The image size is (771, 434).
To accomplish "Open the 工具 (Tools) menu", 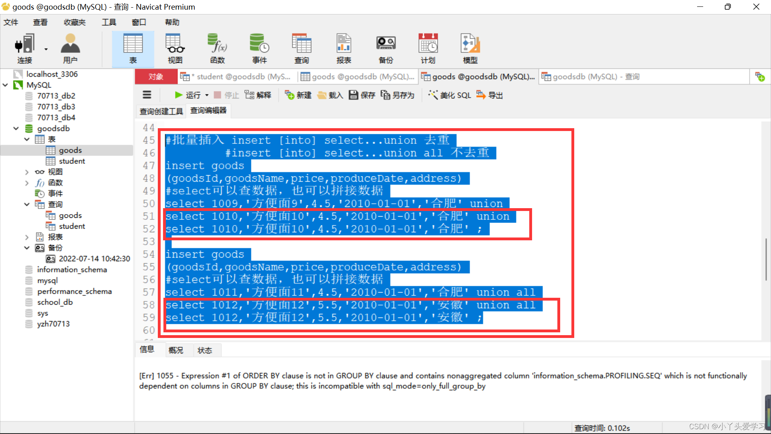I will point(109,22).
